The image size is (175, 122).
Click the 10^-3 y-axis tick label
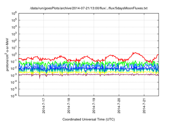click(x=14, y=75)
